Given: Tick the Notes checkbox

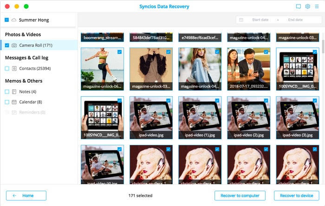Looking at the screenshot, I should [7, 92].
